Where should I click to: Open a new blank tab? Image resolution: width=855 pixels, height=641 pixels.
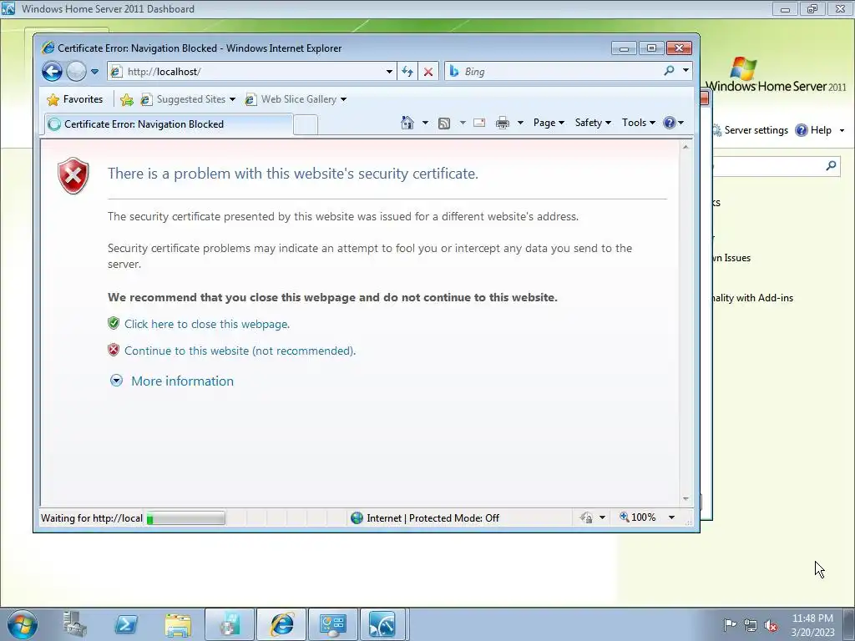pyautogui.click(x=306, y=125)
